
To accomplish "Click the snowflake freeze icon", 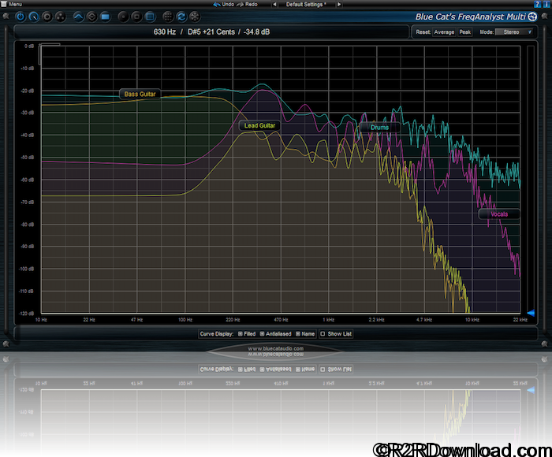I will pos(195,17).
